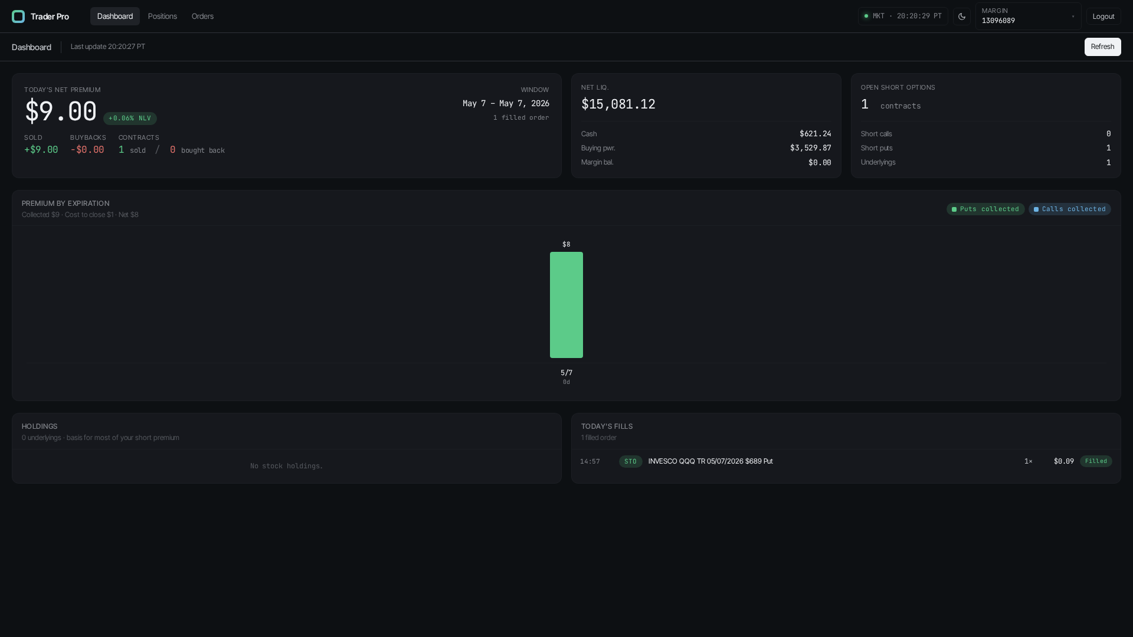Click the STO badge in today's fills
Viewport: 1133px width, 637px height.
pos(630,461)
